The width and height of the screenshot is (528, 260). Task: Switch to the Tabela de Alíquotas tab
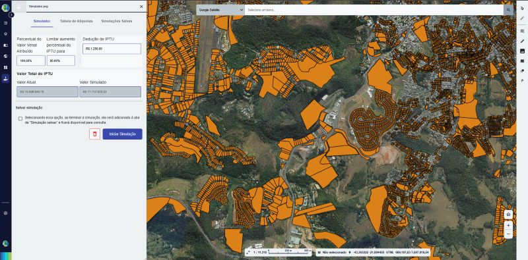[77, 21]
